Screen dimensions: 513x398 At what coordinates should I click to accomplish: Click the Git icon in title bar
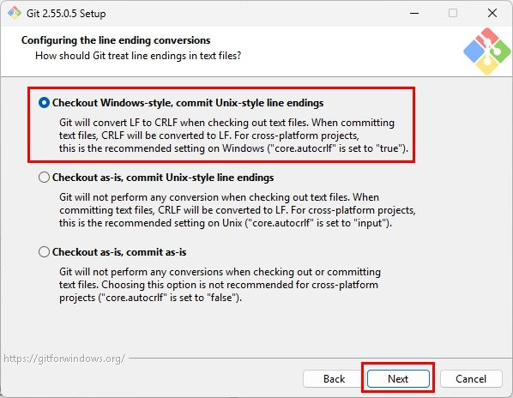point(14,13)
